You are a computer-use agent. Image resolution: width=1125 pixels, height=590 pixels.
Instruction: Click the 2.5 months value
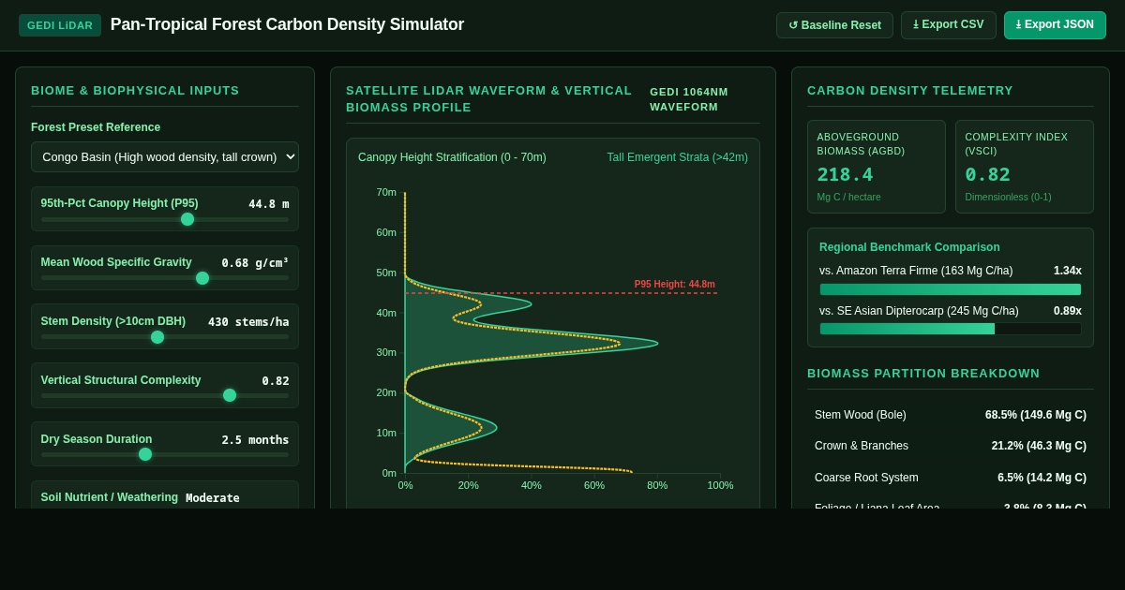coord(255,439)
